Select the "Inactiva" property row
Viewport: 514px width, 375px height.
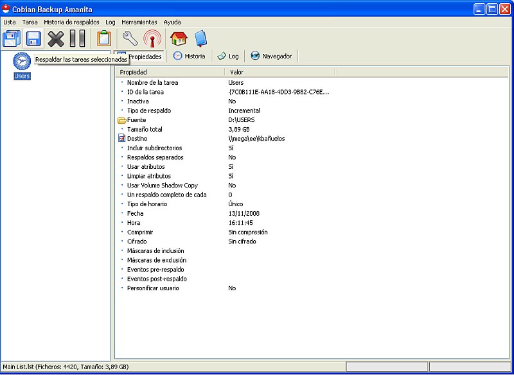point(312,101)
